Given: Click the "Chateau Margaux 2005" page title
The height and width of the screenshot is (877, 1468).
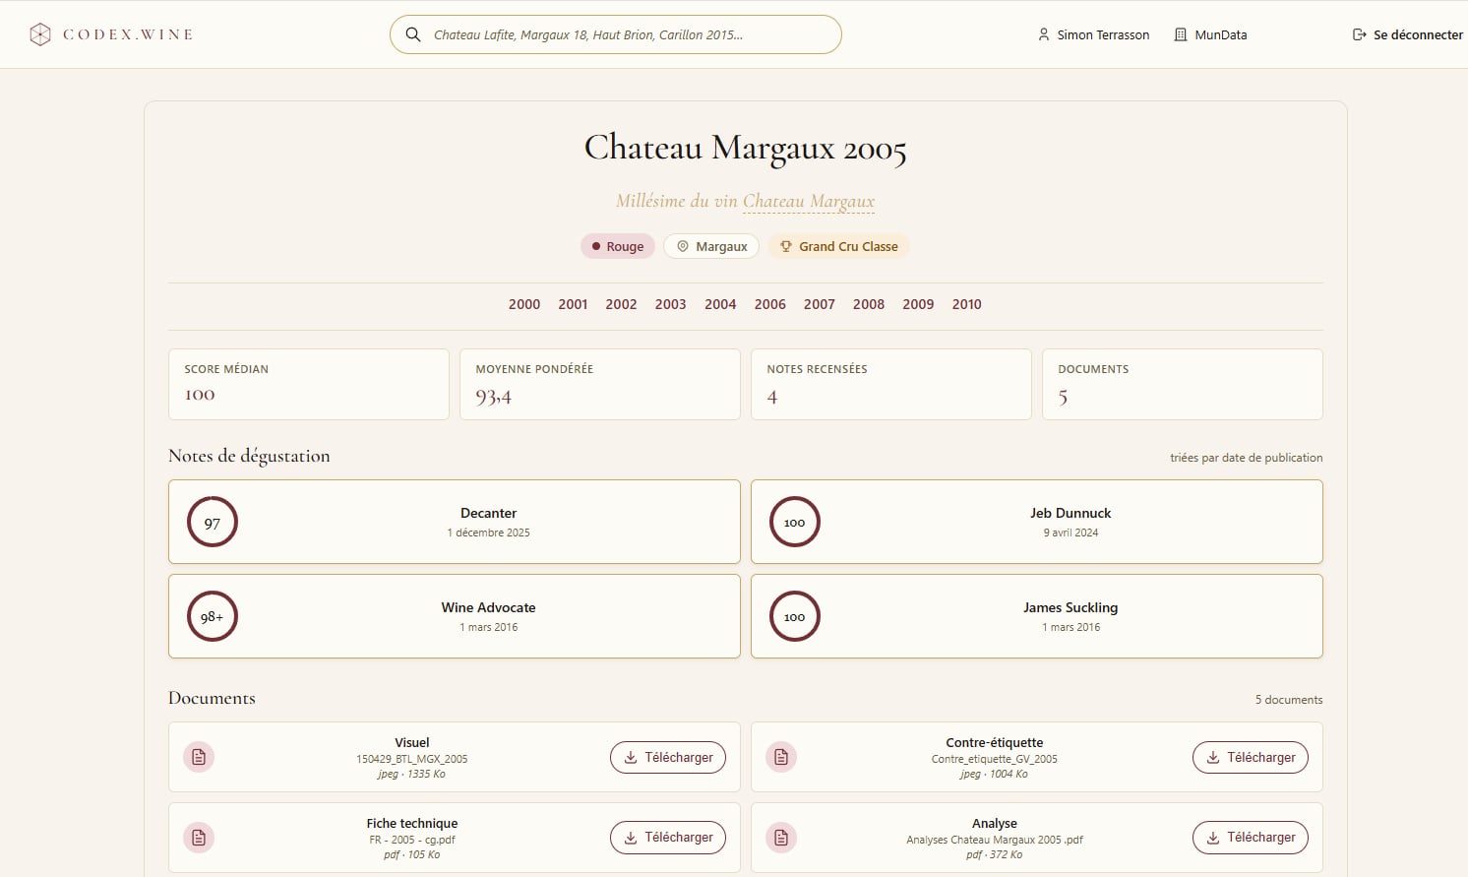Looking at the screenshot, I should pyautogui.click(x=746, y=148).
